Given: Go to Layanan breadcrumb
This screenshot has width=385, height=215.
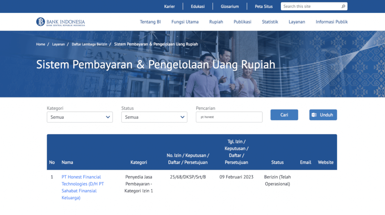Looking at the screenshot, I should (x=58, y=44).
